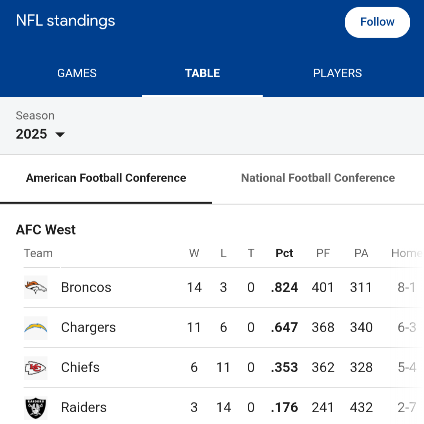The height and width of the screenshot is (424, 424).
Task: Click the Pct column header
Action: click(x=284, y=253)
